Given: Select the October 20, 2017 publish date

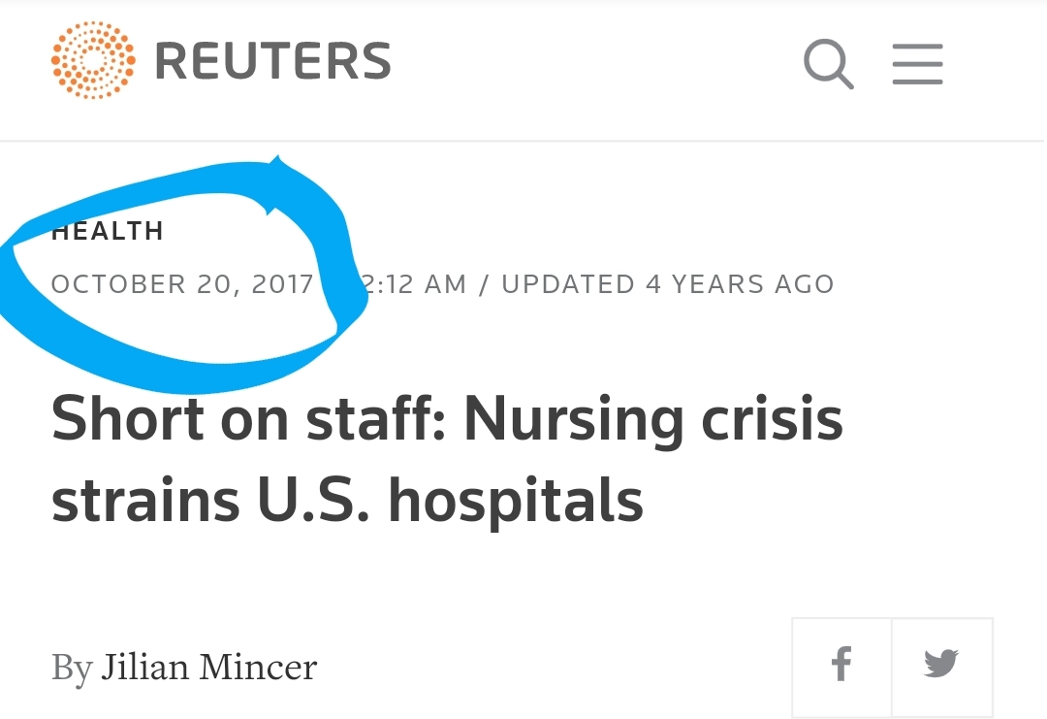Looking at the screenshot, I should point(182,284).
